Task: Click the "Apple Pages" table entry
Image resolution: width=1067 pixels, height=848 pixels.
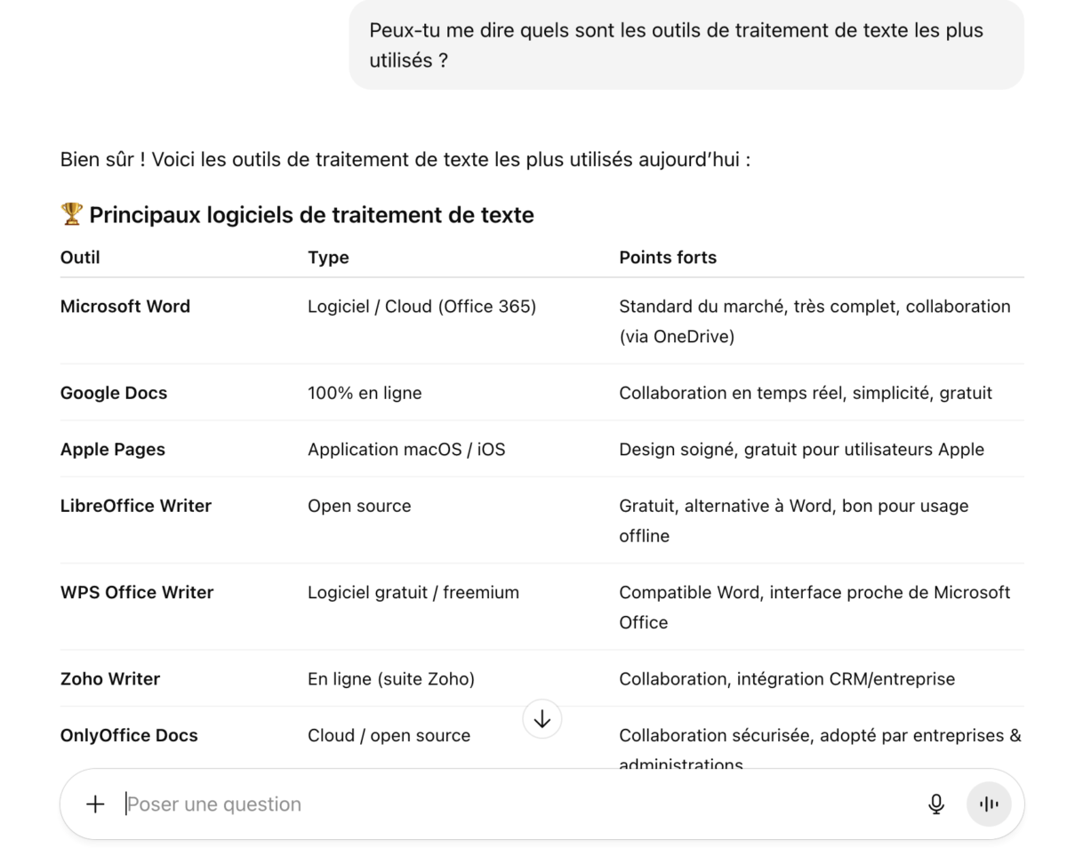Action: click(x=113, y=450)
